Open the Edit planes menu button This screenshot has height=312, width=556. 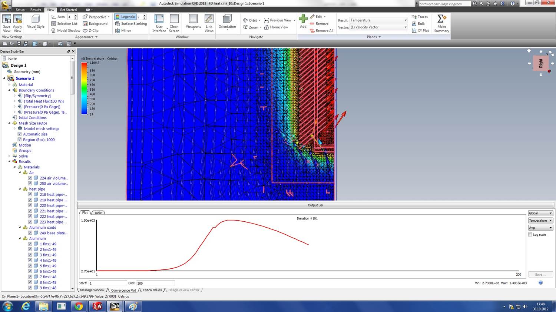click(x=318, y=17)
